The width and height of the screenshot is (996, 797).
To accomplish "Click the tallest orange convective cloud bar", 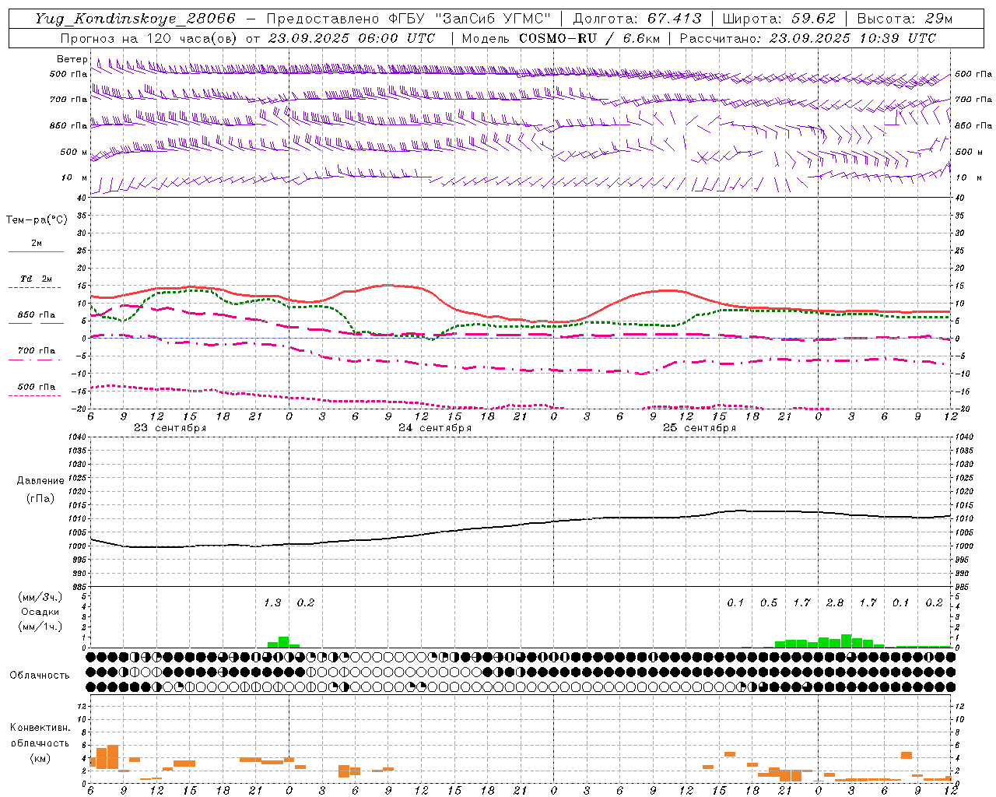I will 113,757.
